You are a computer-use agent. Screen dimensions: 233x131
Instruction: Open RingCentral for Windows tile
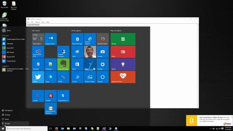click(51, 108)
